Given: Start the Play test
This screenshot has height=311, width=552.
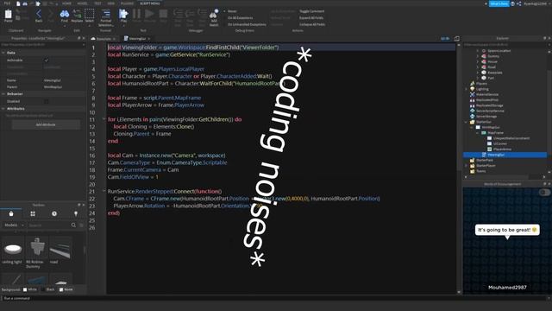Looking at the screenshot, I should [x=123, y=16].
